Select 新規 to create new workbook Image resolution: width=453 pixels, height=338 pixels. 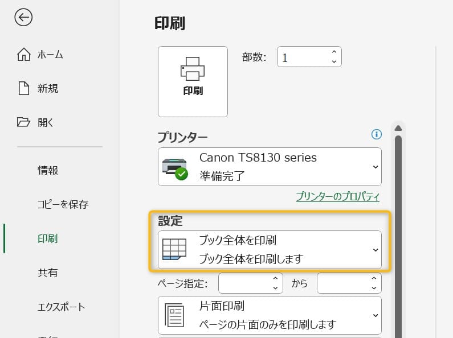48,88
